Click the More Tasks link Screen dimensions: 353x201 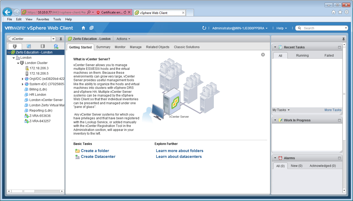point(333,110)
